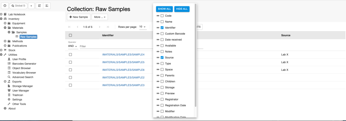
Task: Click the Settings gear icon in sidebar
Action: tap(9, 100)
